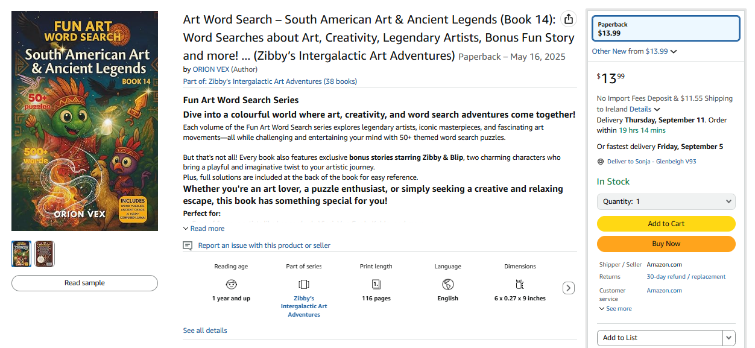
Task: Click the Dimensions ruler icon
Action: 520,284
